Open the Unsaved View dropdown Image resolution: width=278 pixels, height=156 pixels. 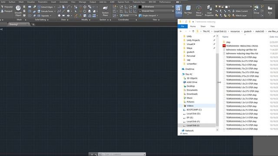point(156,11)
